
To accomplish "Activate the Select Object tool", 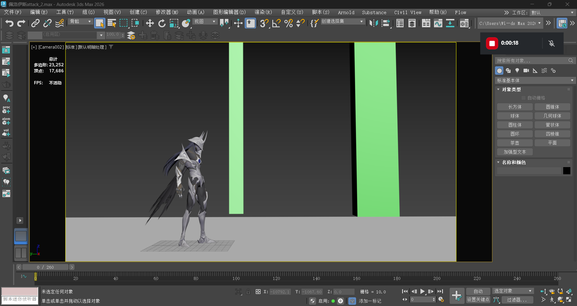I will point(99,23).
